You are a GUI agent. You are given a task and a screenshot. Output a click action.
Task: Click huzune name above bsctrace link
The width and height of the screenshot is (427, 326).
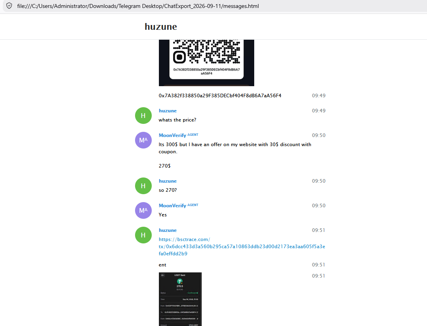pos(168,230)
